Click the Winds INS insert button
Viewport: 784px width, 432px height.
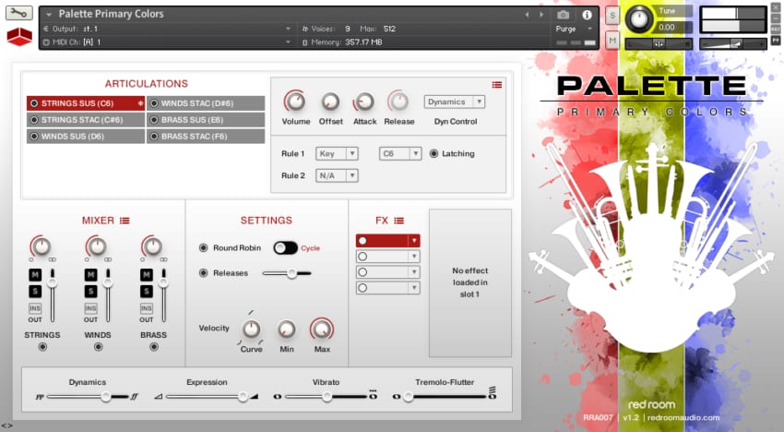[90, 308]
